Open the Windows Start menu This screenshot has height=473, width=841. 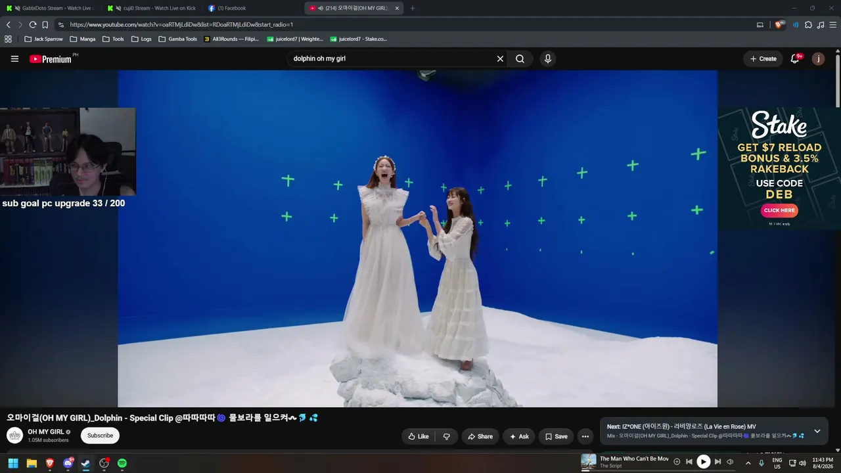pyautogui.click(x=13, y=463)
